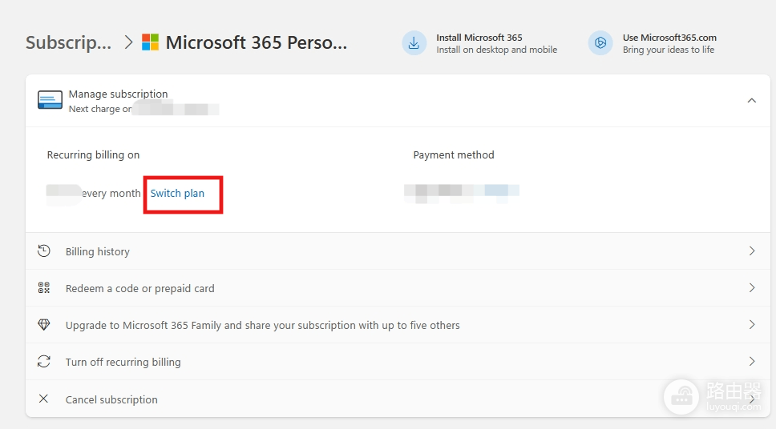
Task: Click the X icon beside Cancel subscription
Action: pos(43,399)
